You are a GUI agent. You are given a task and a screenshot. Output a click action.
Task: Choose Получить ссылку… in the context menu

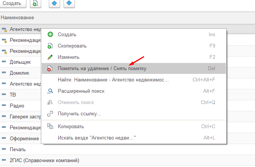pyautogui.click(x=134, y=114)
